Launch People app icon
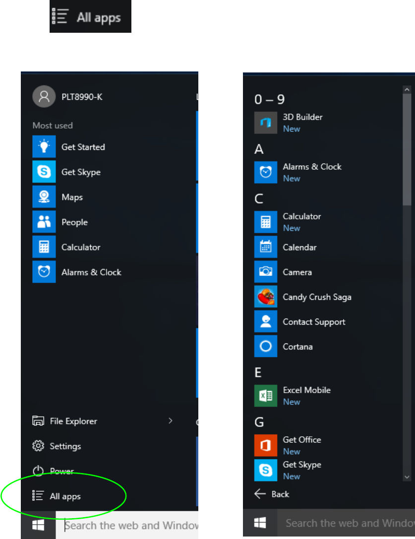This screenshot has width=415, height=539. pos(44,222)
